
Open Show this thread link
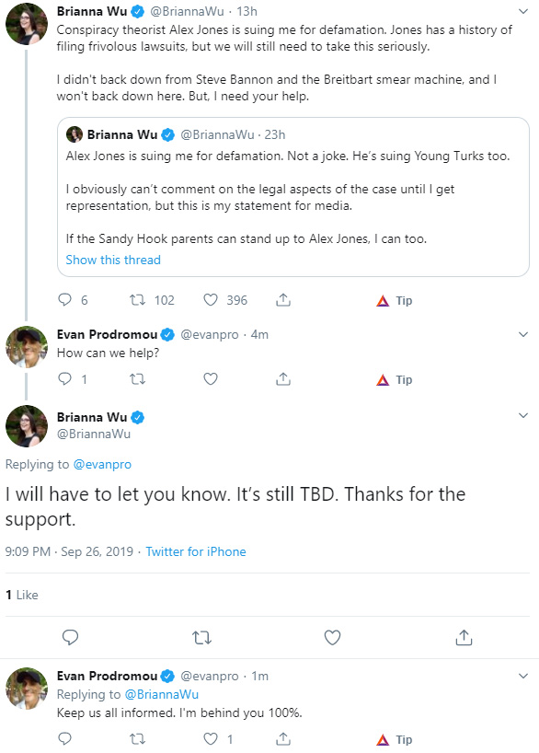[113, 260]
